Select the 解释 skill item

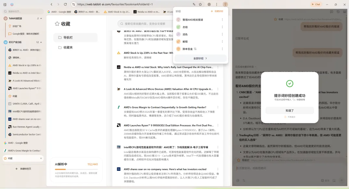coord(185,41)
